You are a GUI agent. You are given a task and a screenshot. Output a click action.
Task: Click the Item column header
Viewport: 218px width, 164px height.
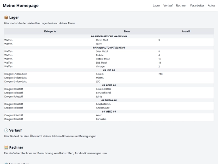click(127, 31)
